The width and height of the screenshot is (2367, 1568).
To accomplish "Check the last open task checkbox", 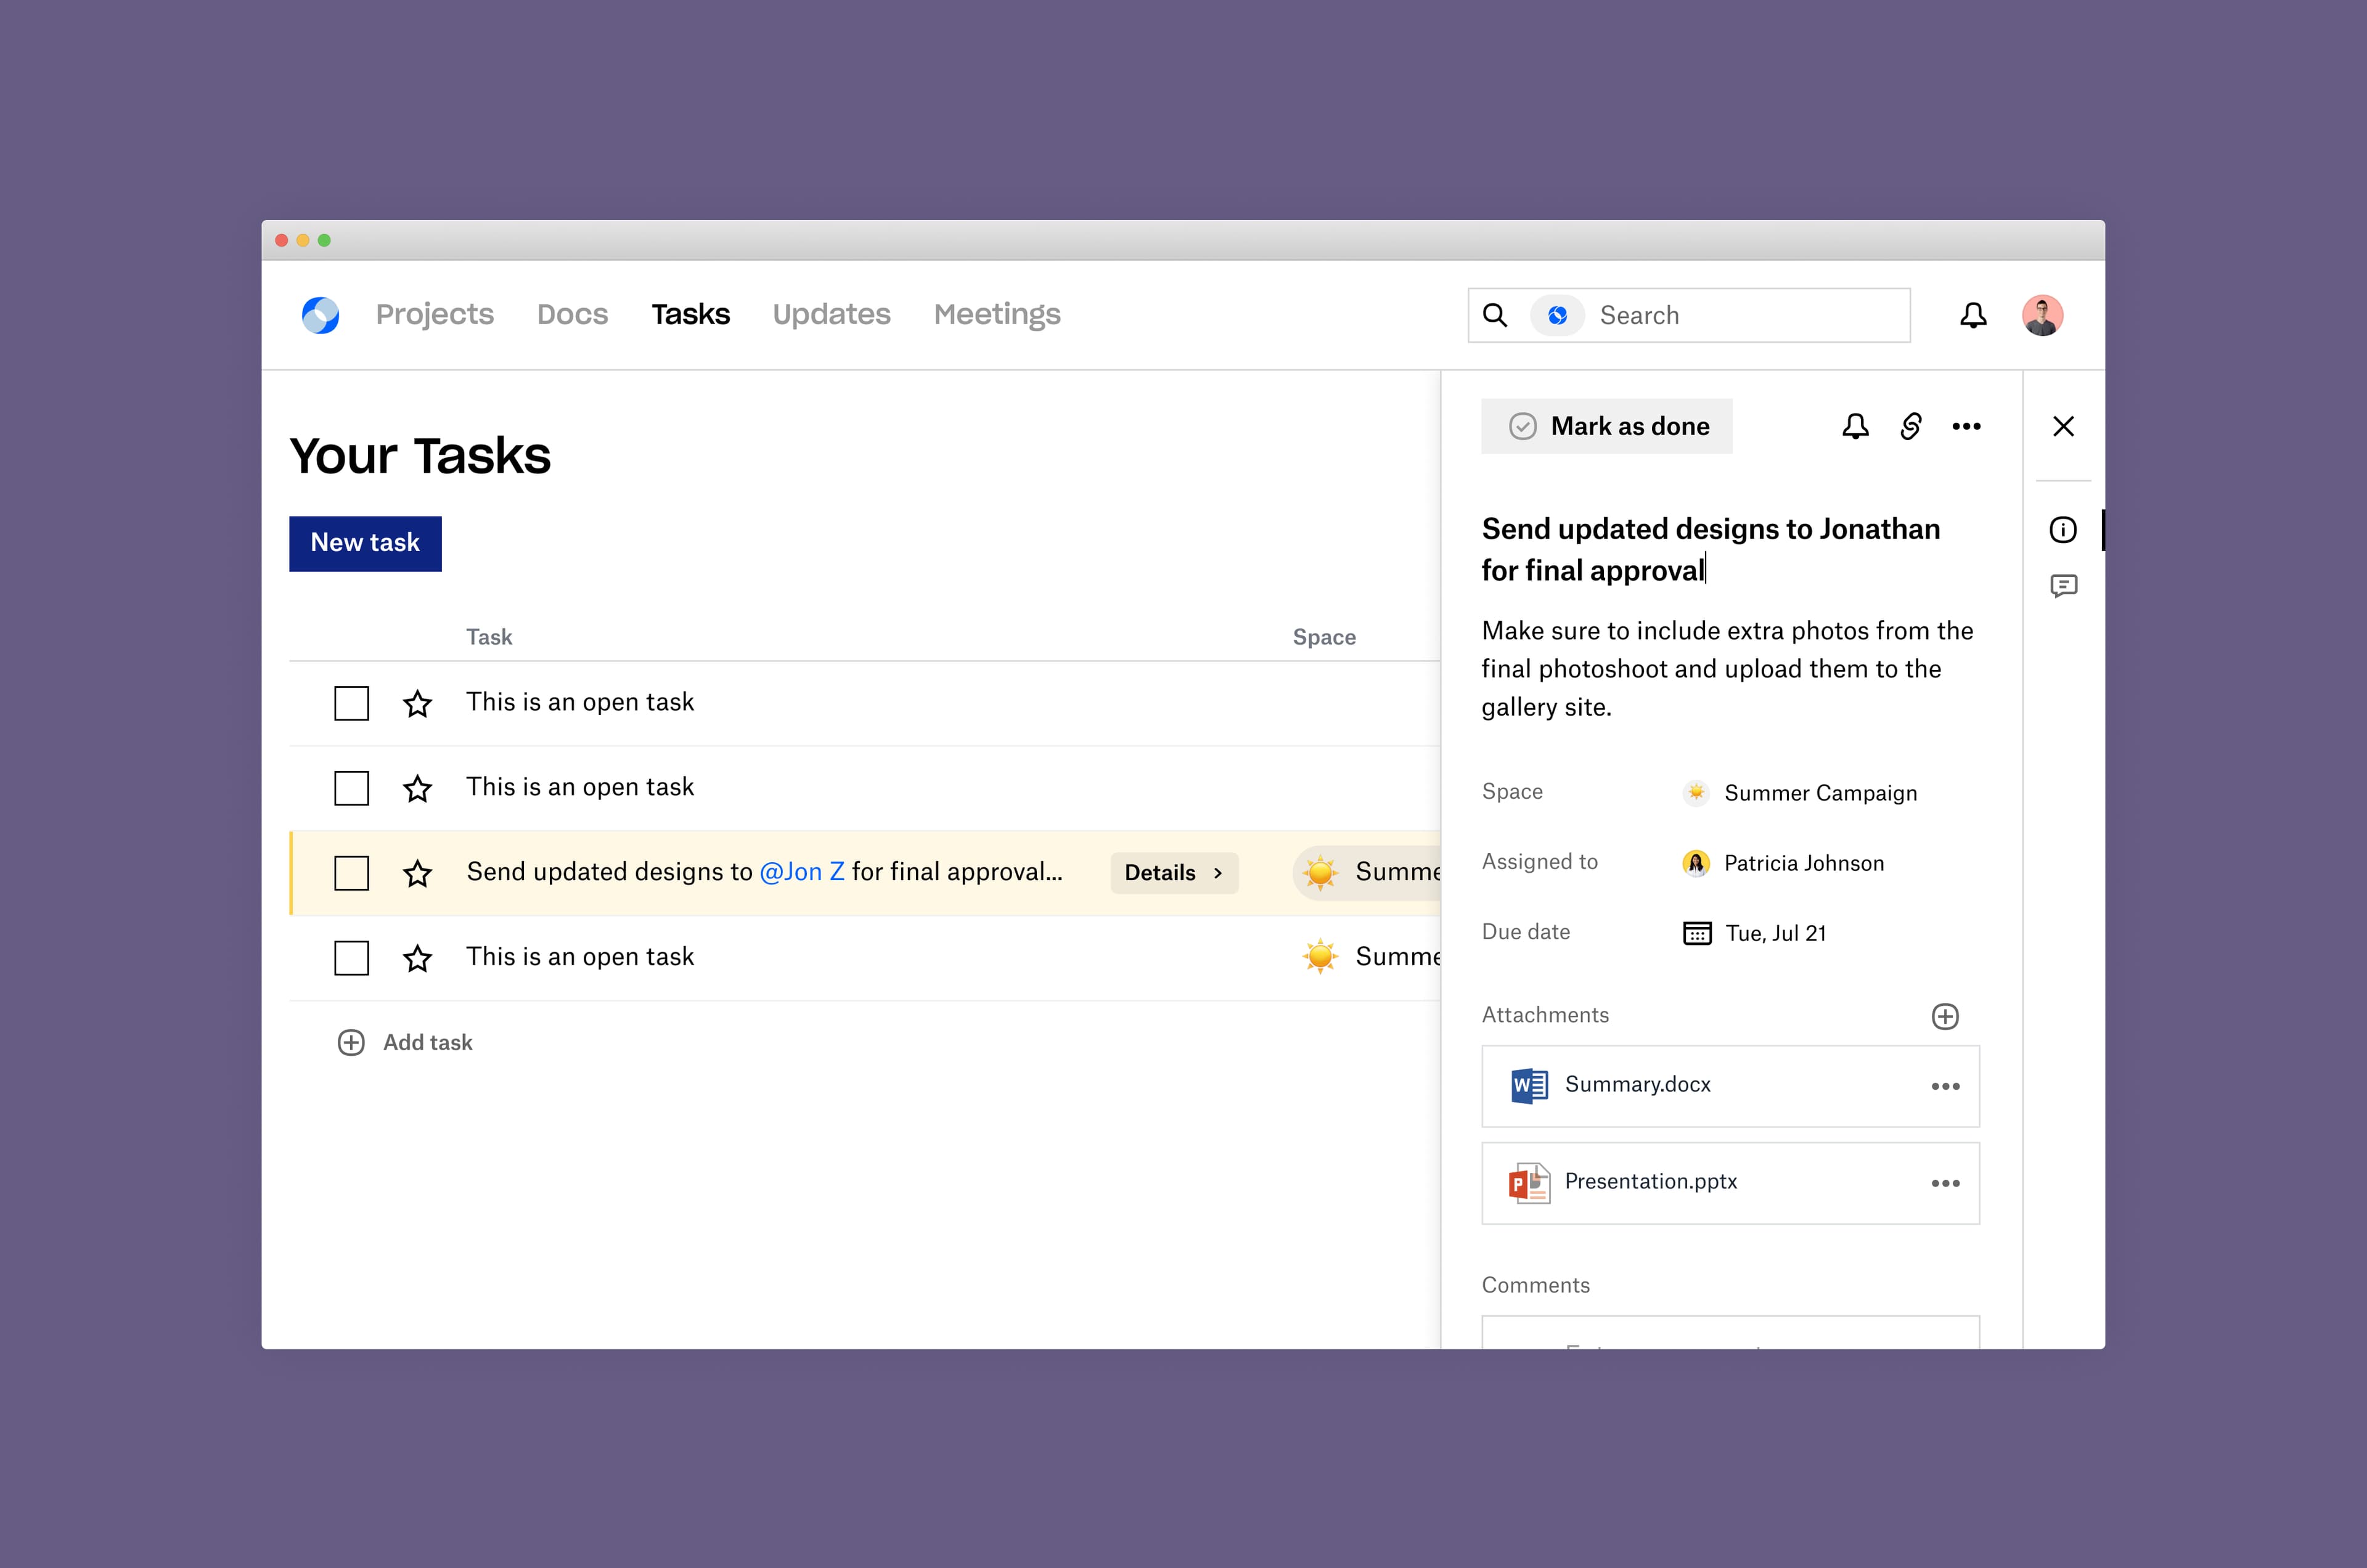I will pyautogui.click(x=351, y=958).
